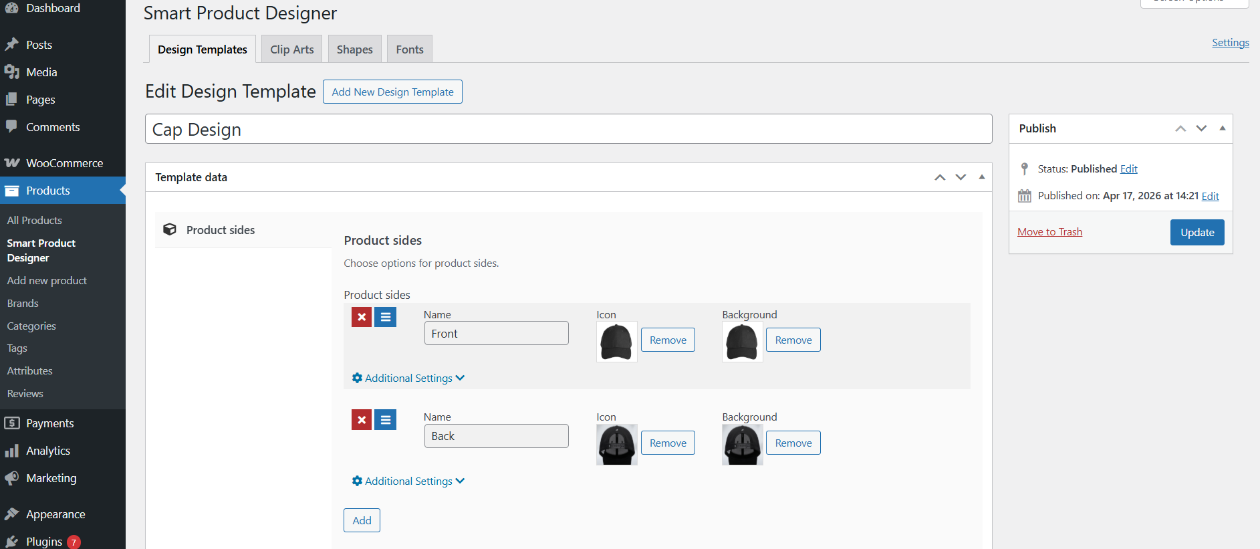Open Brands submenu item

pos(23,303)
